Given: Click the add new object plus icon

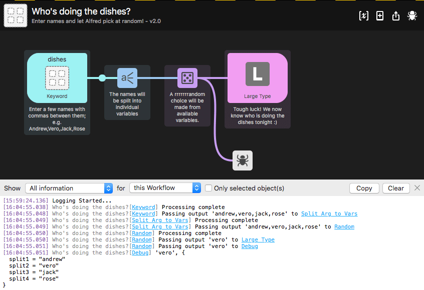Looking at the screenshot, I should (x=379, y=15).
